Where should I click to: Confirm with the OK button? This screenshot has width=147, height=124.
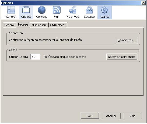click(x=90, y=116)
